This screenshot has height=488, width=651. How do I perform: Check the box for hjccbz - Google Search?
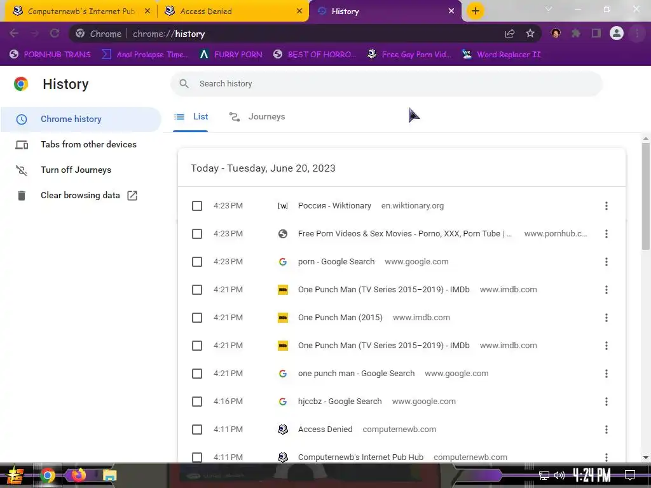click(197, 402)
